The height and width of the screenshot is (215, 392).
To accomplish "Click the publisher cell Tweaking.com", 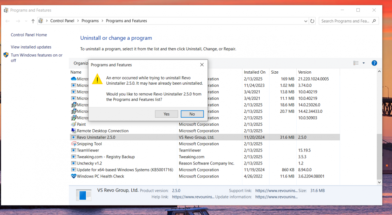I will click(x=192, y=157).
